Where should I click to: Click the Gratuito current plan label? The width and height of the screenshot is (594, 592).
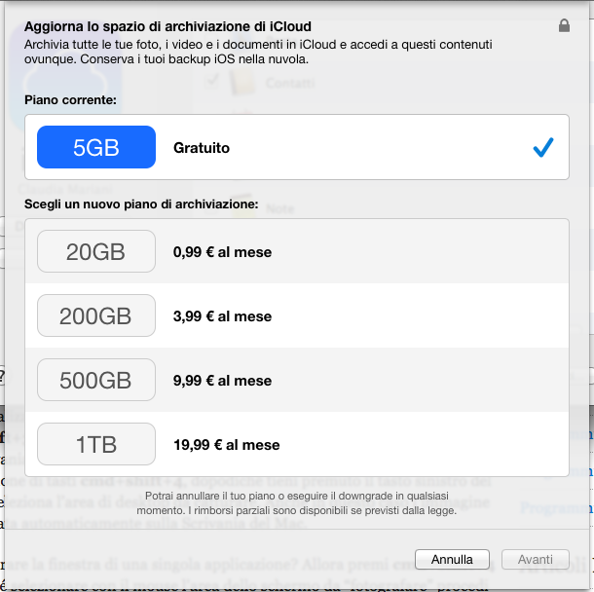202,148
